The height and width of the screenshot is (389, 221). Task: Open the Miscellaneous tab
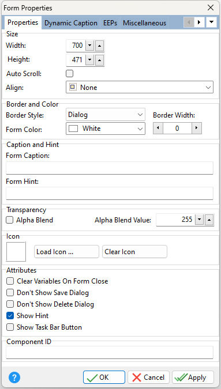click(144, 23)
